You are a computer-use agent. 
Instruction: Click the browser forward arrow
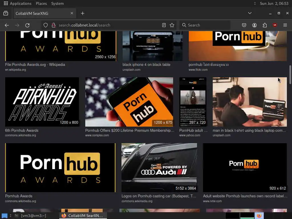[17, 25]
